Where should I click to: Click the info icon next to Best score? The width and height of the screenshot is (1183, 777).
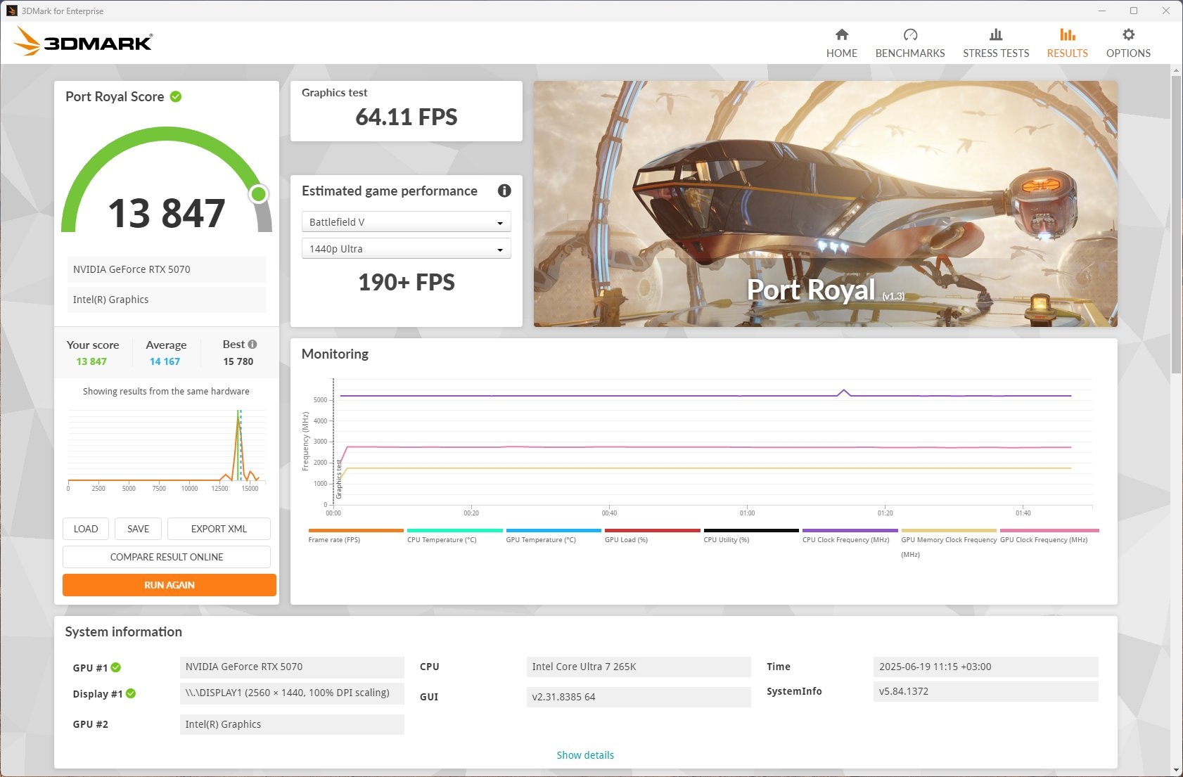pyautogui.click(x=252, y=344)
